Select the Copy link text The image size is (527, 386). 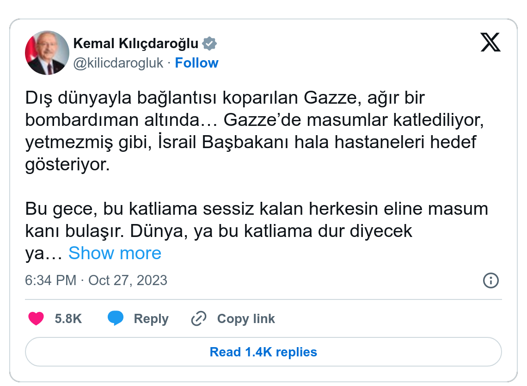[245, 319]
